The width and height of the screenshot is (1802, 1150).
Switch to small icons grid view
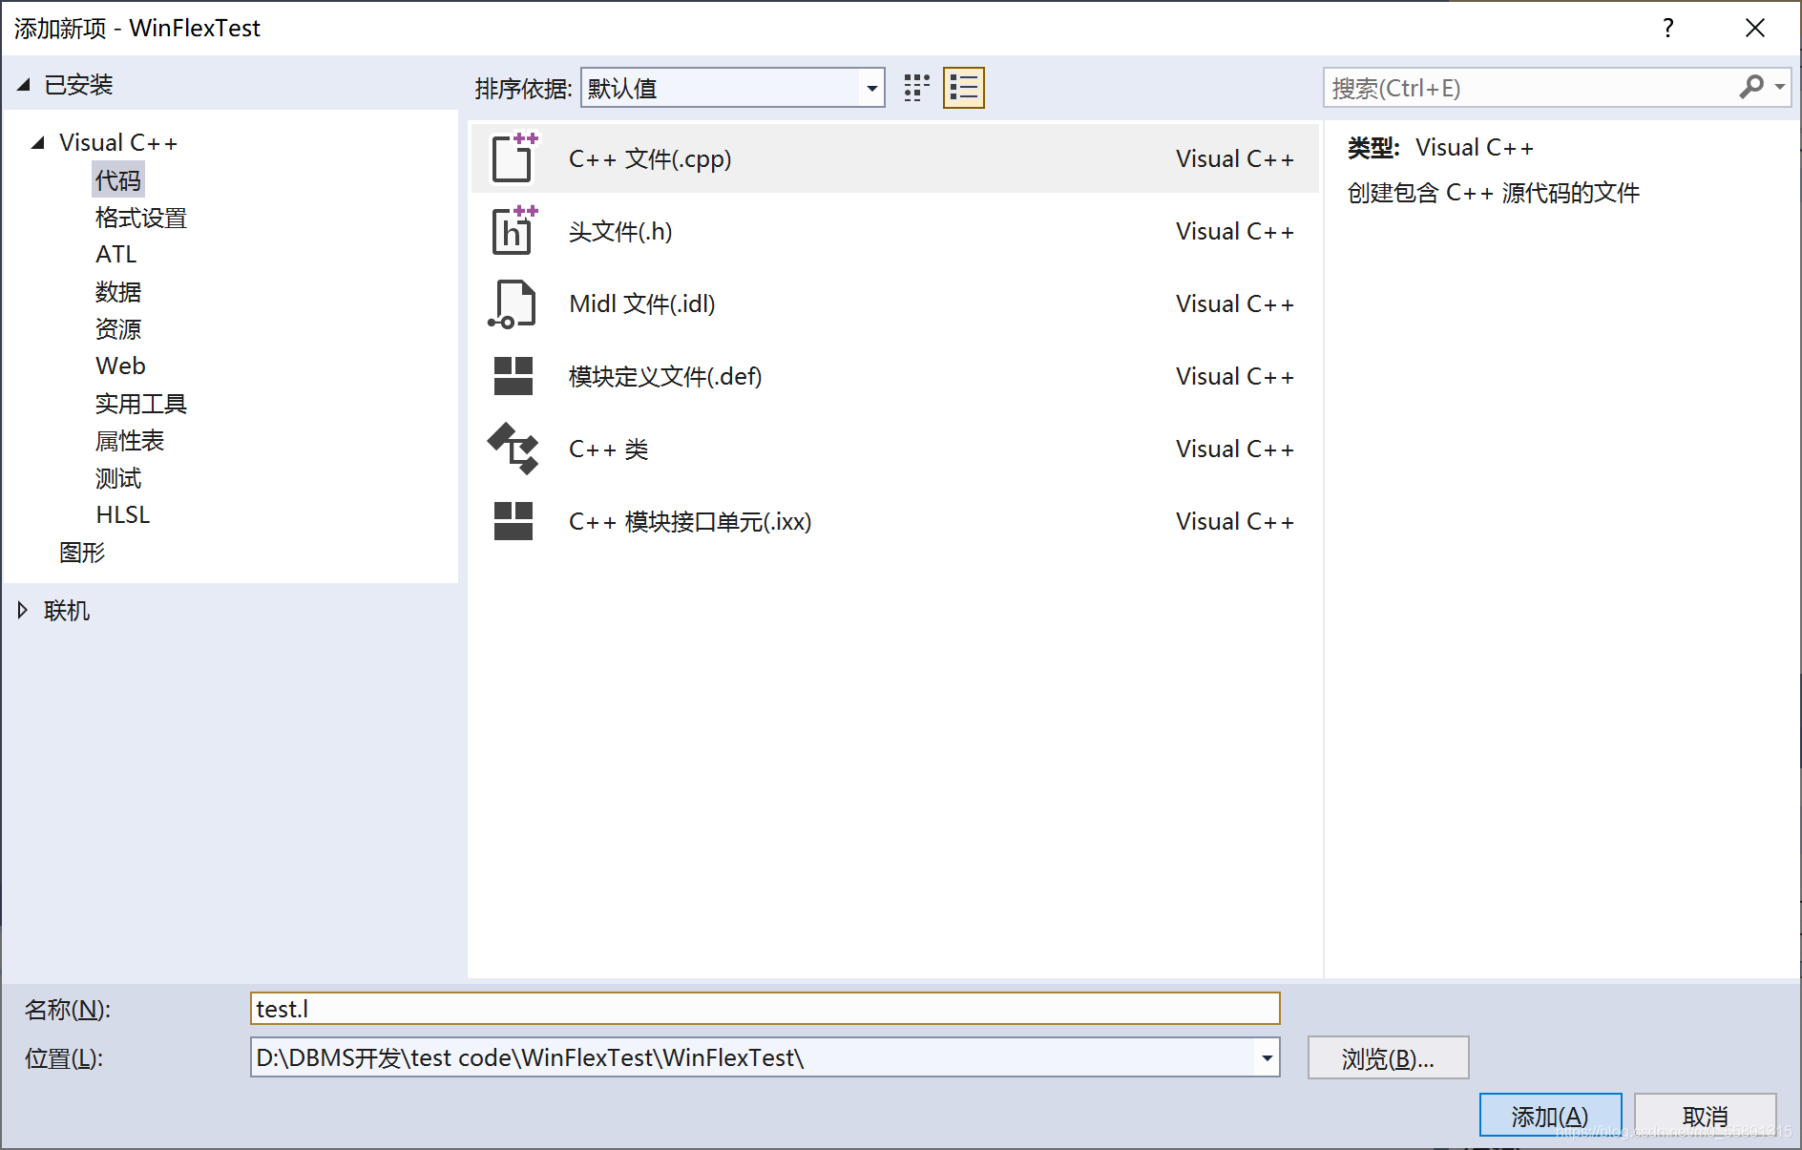[x=916, y=88]
